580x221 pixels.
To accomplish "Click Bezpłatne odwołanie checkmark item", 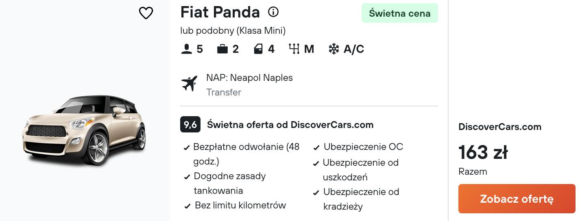I will 242,154.
